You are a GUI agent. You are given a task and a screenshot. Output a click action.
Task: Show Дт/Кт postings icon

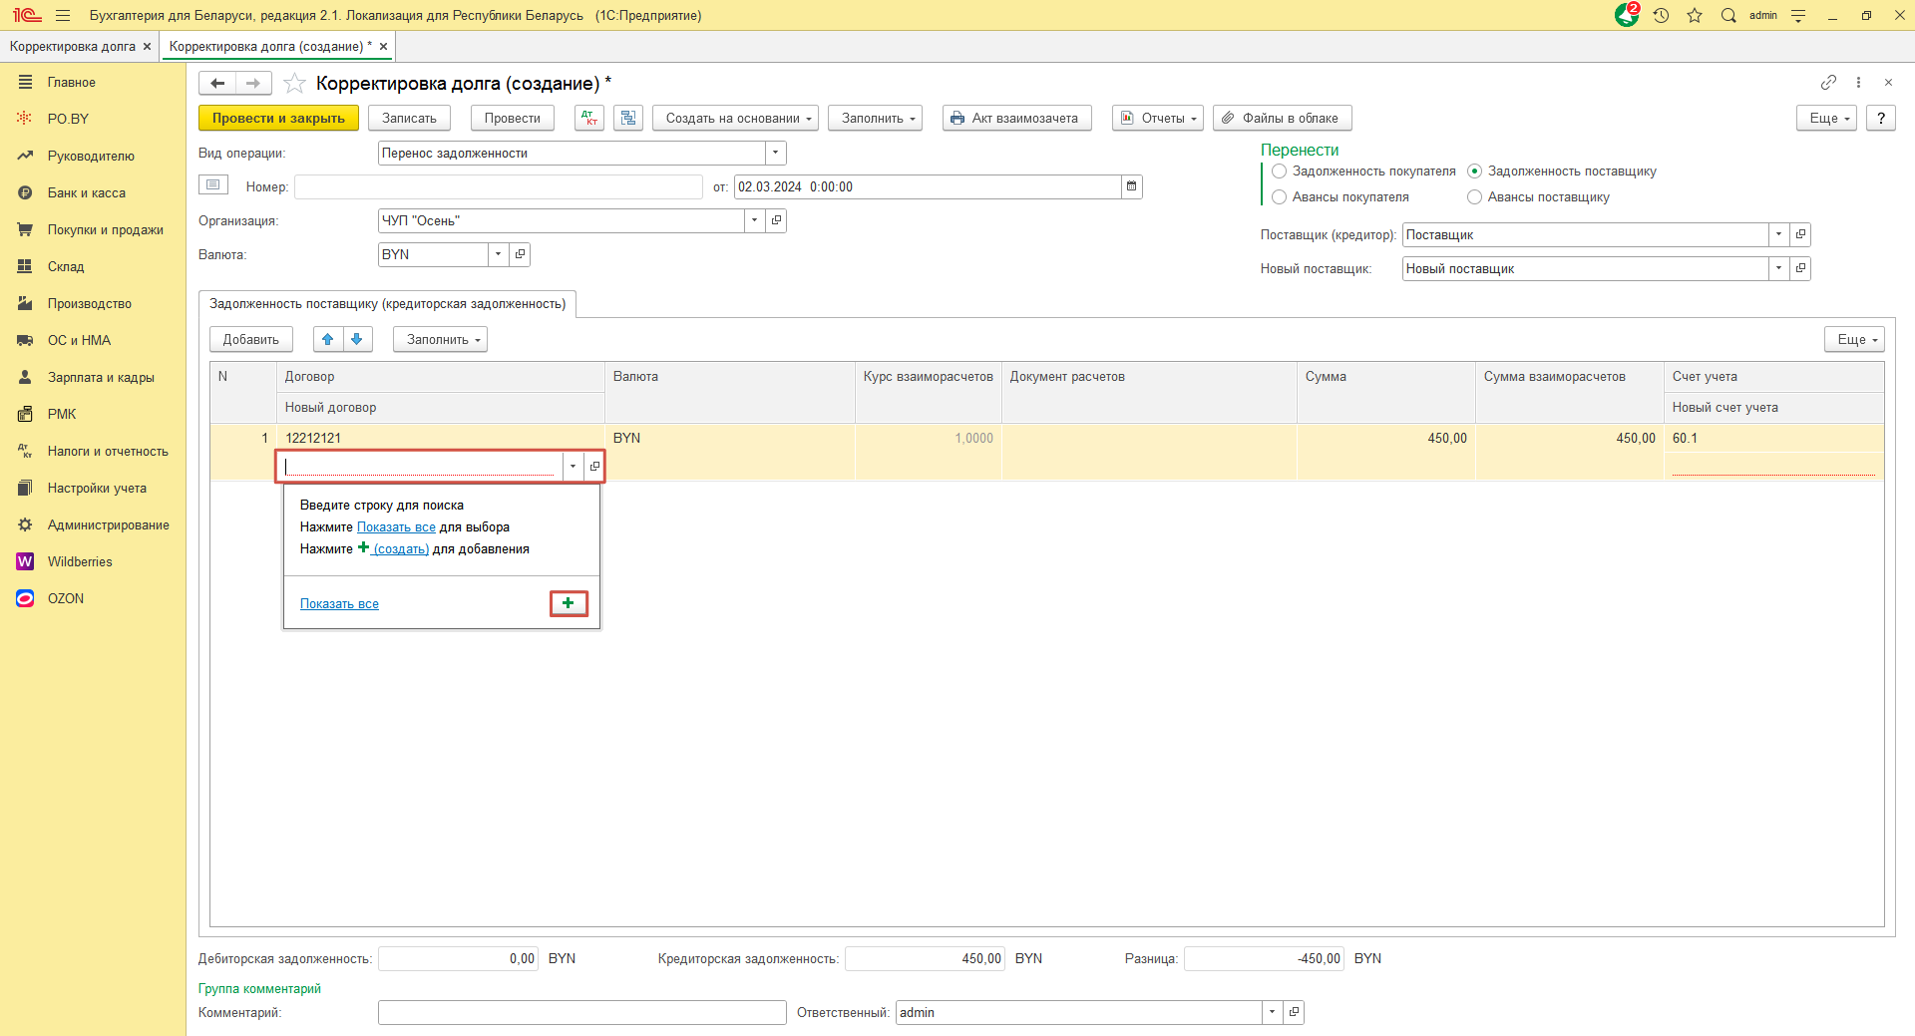(589, 118)
